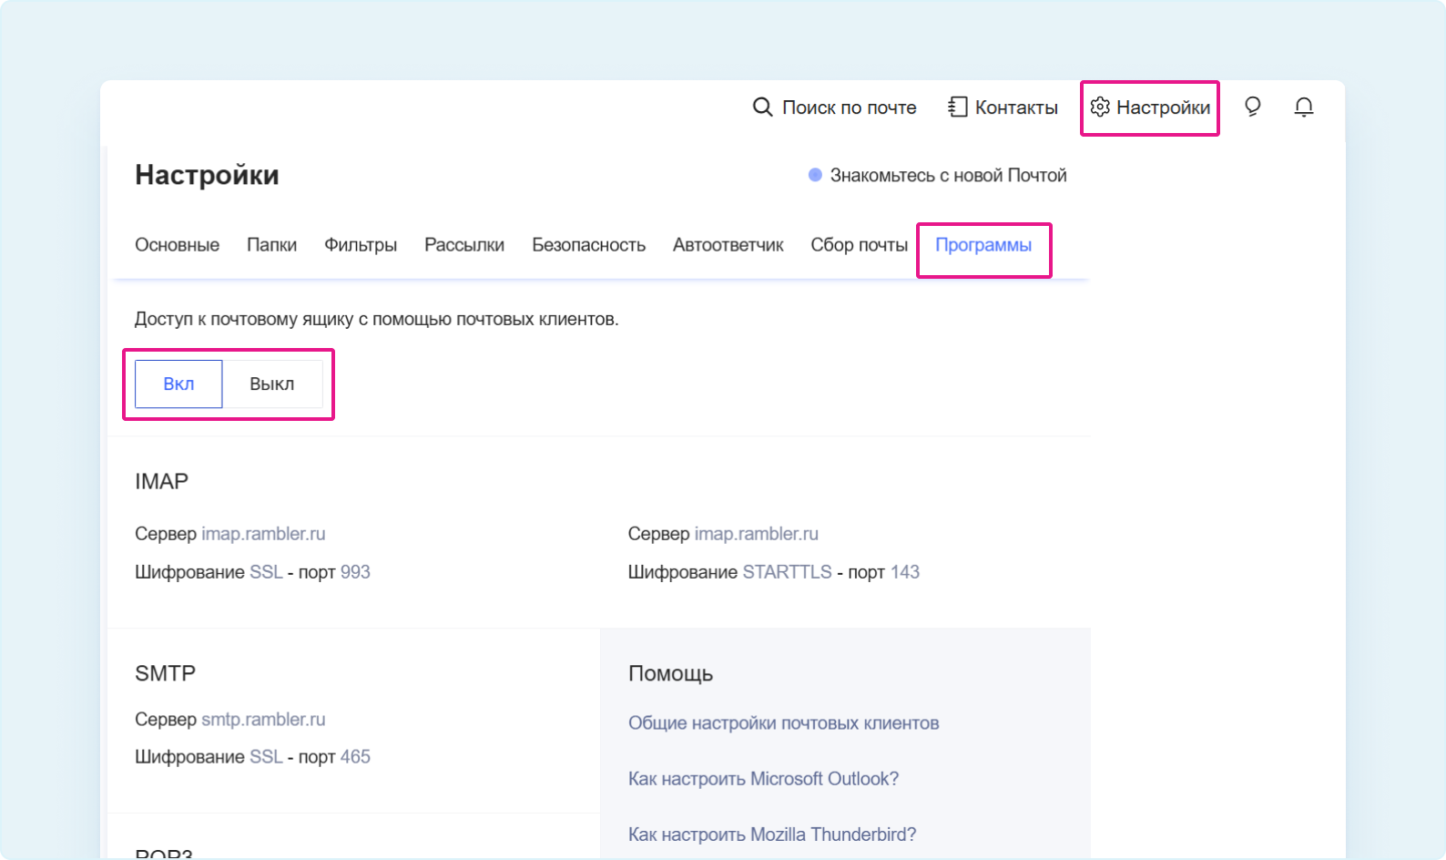Image resolution: width=1446 pixels, height=860 pixels.
Task: Open the lightbulb tips icon
Action: pyautogui.click(x=1253, y=107)
